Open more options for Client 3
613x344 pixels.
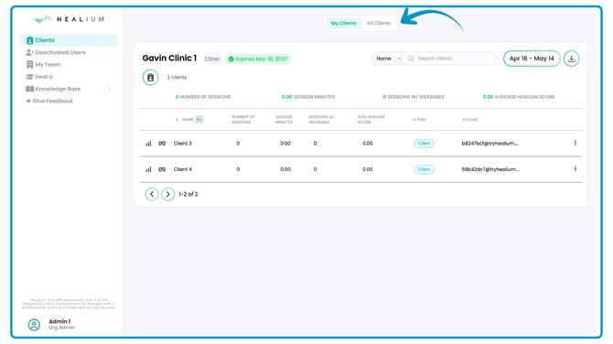pyautogui.click(x=575, y=143)
